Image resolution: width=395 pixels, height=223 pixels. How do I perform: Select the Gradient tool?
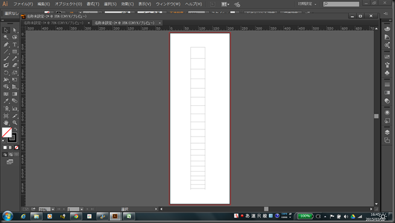[14, 94]
